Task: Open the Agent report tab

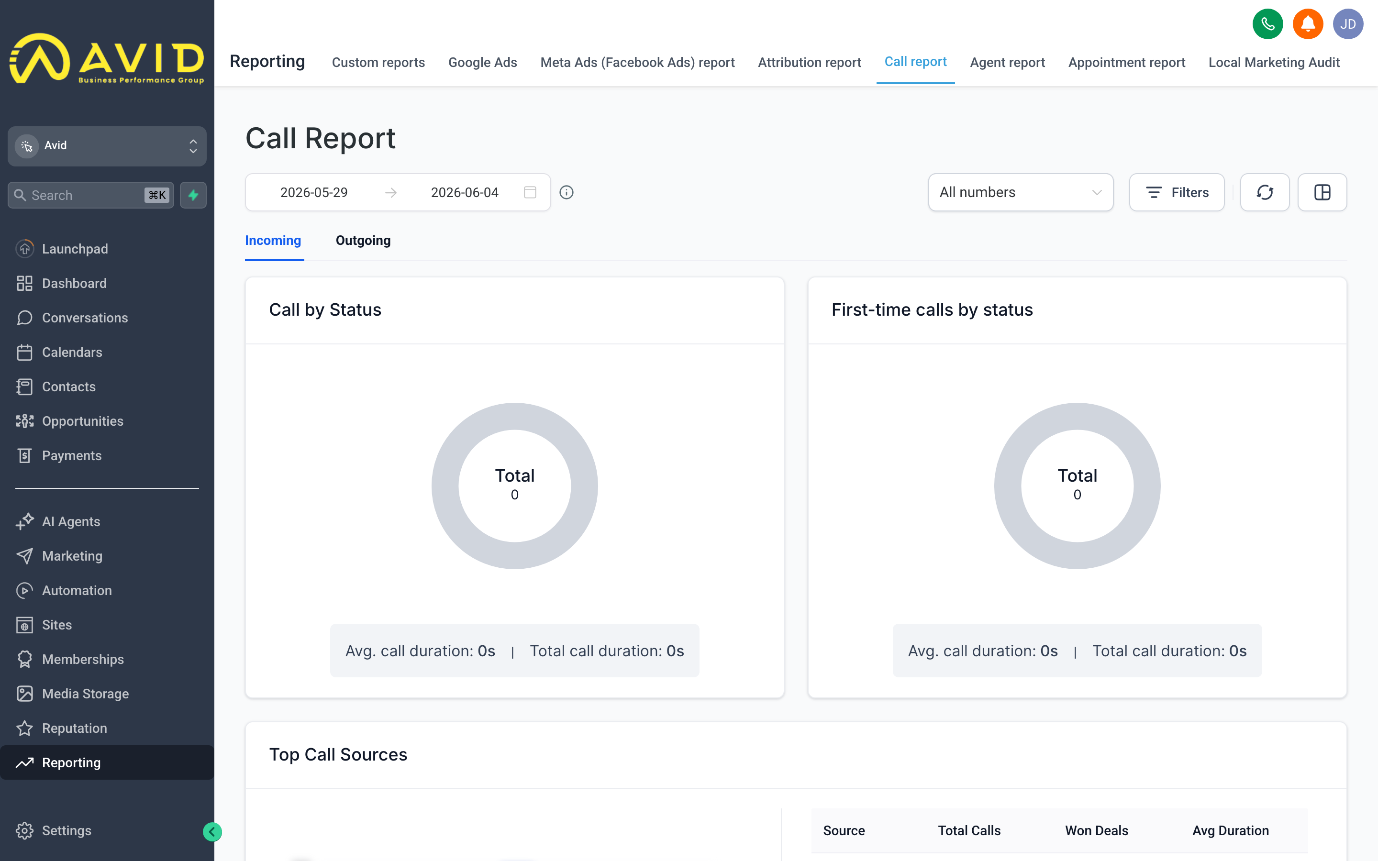Action: click(x=1007, y=62)
